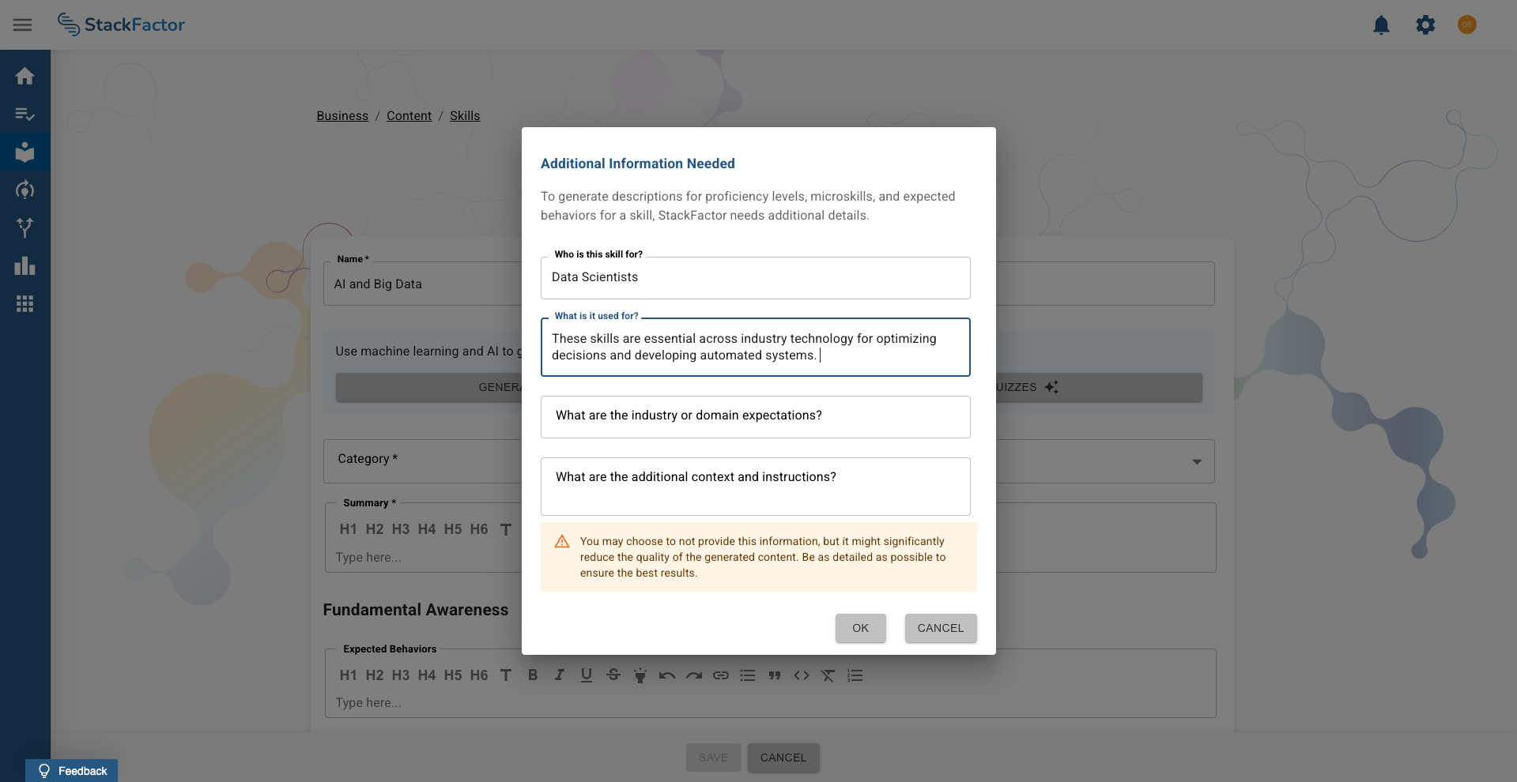Image resolution: width=1517 pixels, height=782 pixels.
Task: Click the branching paths sidebar icon
Action: [x=25, y=228]
